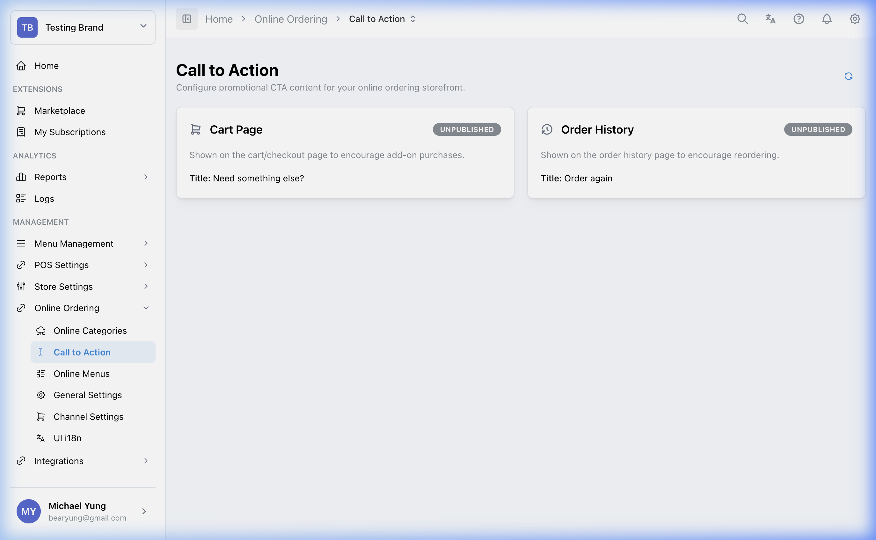Navigate to Home via the breadcrumb
Screen dimensions: 876x540
coord(219,18)
